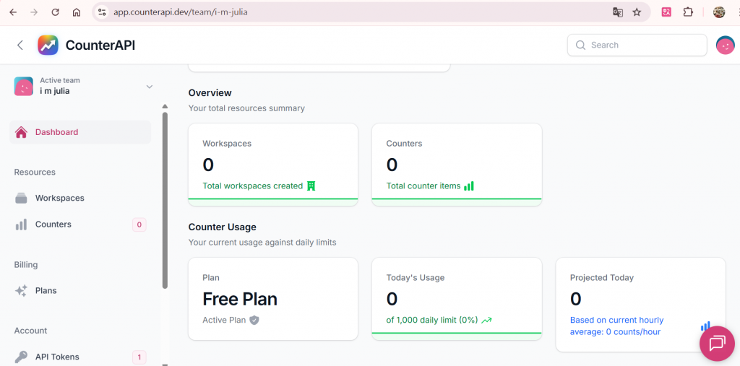Open the browser extensions puzzle icon
Image resolution: width=740 pixels, height=366 pixels.
687,12
